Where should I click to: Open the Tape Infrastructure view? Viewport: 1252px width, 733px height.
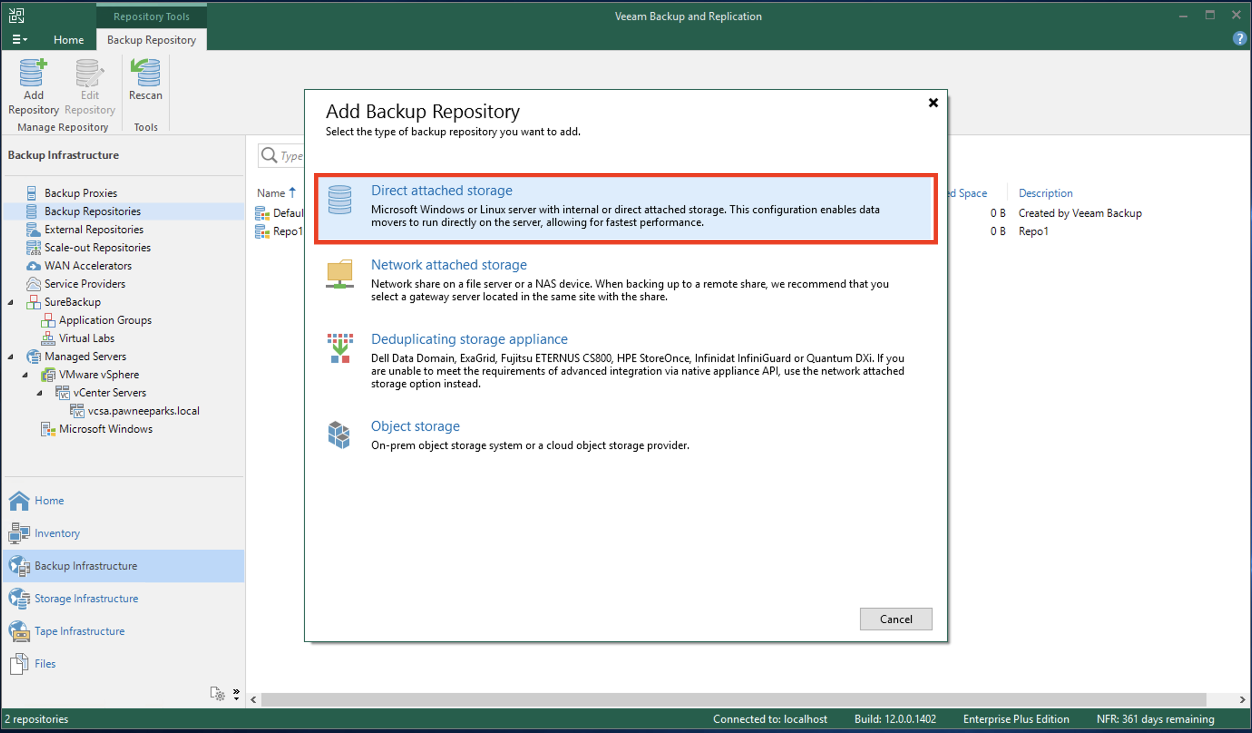click(124, 631)
